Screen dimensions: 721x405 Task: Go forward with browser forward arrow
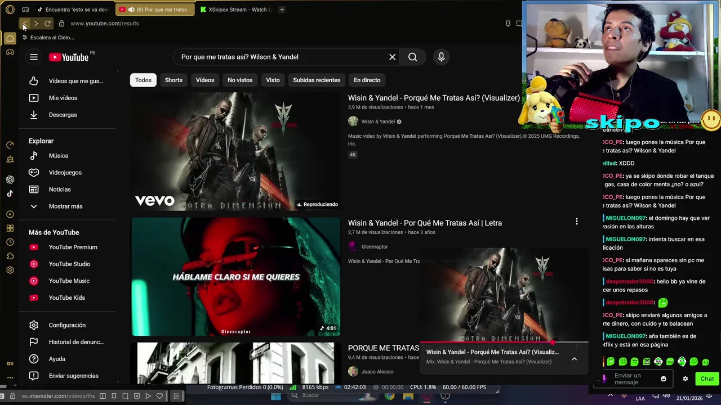click(36, 24)
